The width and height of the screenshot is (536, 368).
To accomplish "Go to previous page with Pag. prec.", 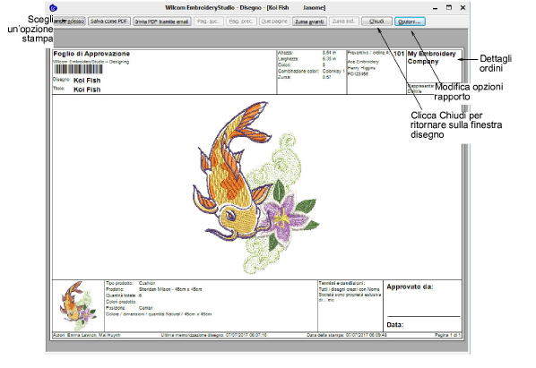I will tap(241, 21).
